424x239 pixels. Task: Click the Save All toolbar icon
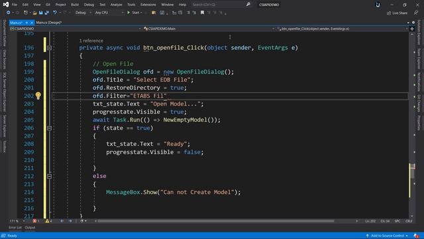point(47,13)
